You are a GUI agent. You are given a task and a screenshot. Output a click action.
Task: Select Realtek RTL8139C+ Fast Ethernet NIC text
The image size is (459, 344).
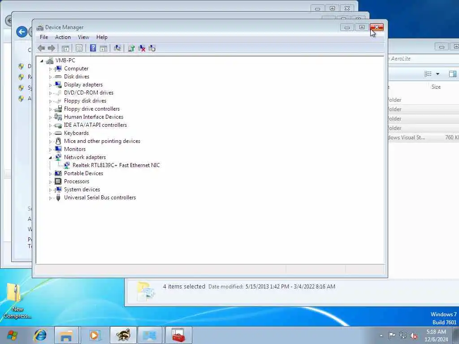coord(116,165)
